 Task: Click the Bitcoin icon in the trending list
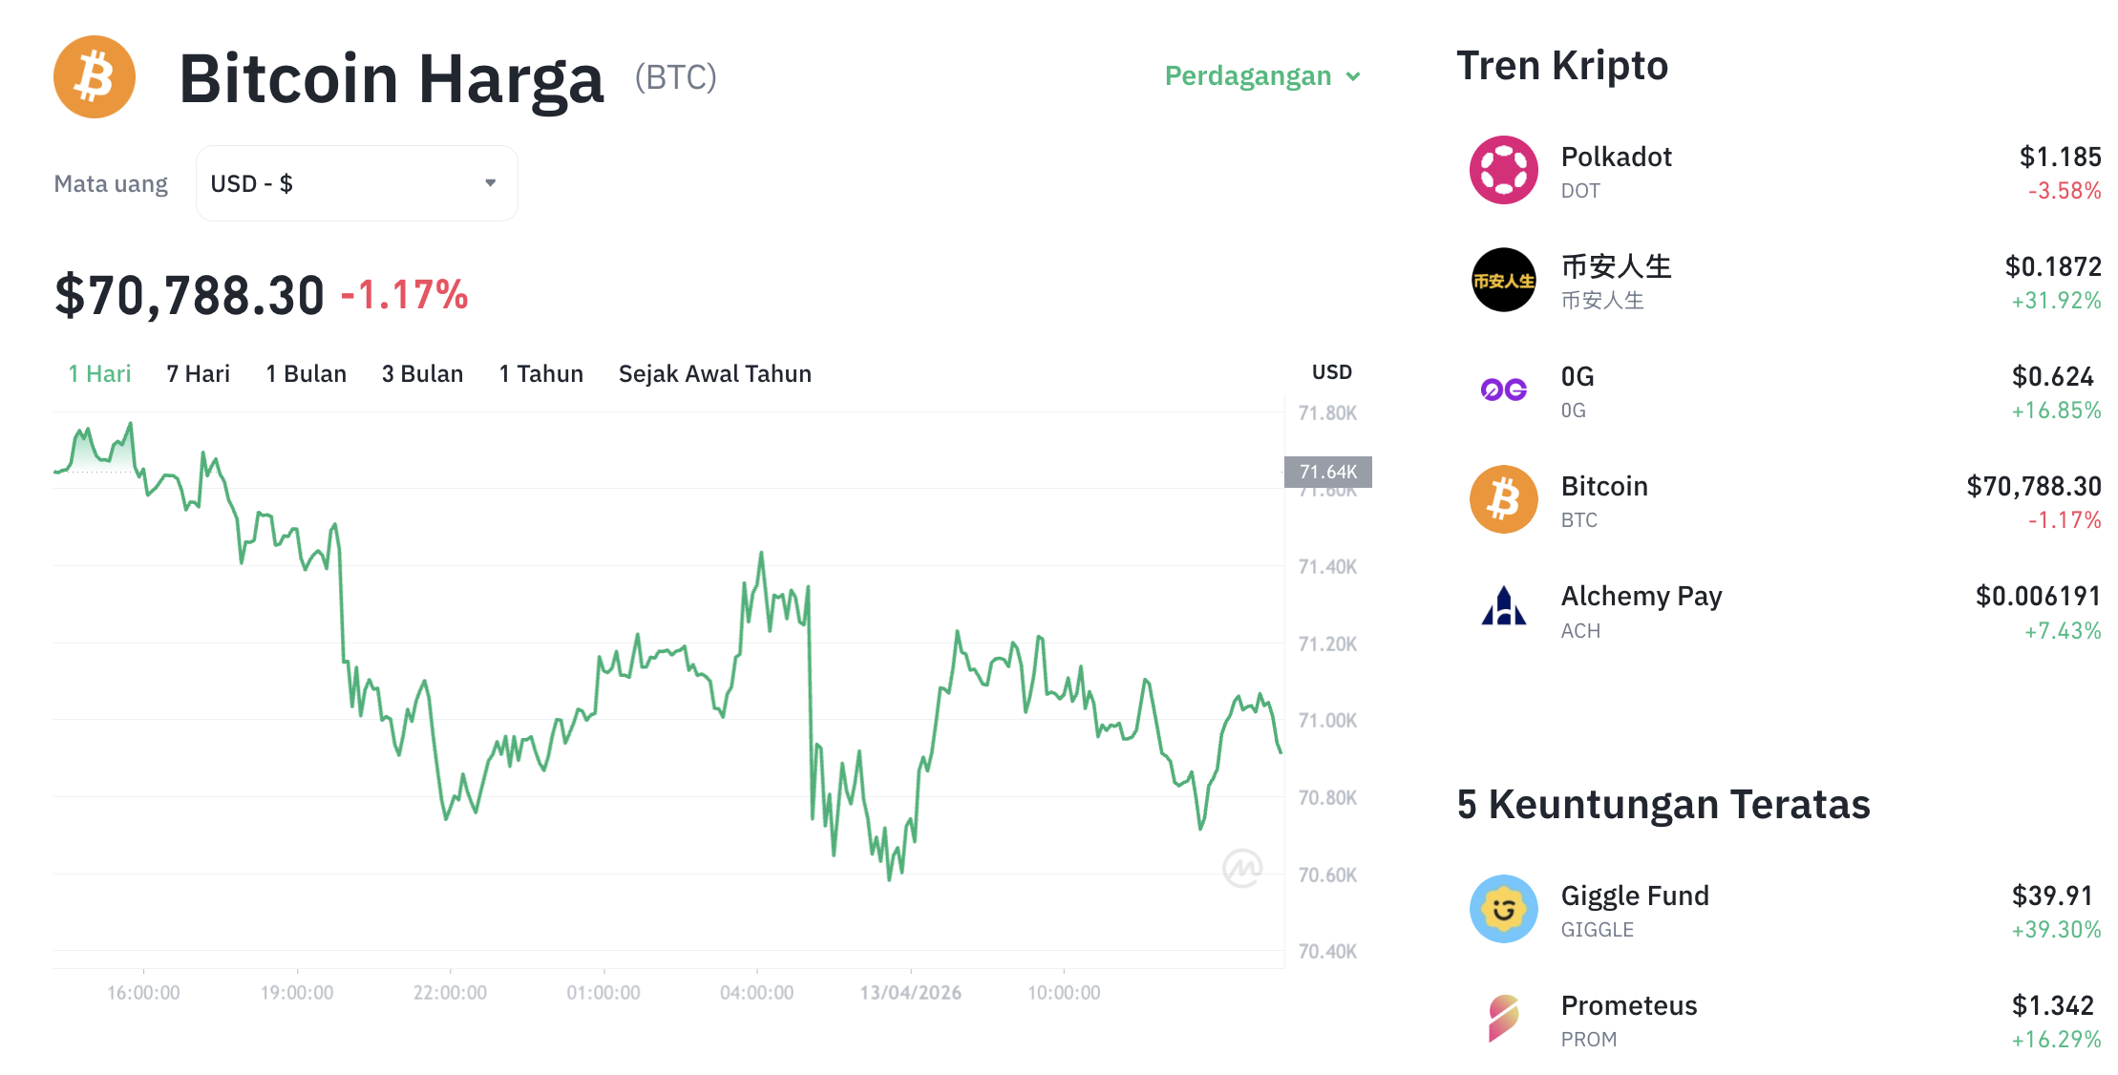1504,499
